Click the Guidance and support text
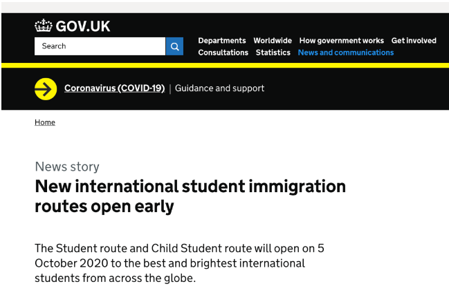The width and height of the screenshot is (449, 293). 219,88
